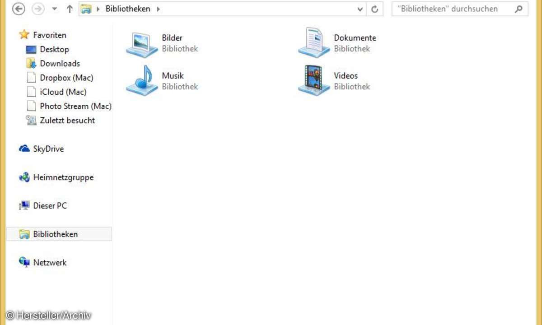Select the Musik library icon

tap(141, 80)
